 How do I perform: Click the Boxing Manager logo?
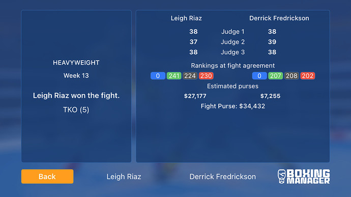coord(304,177)
